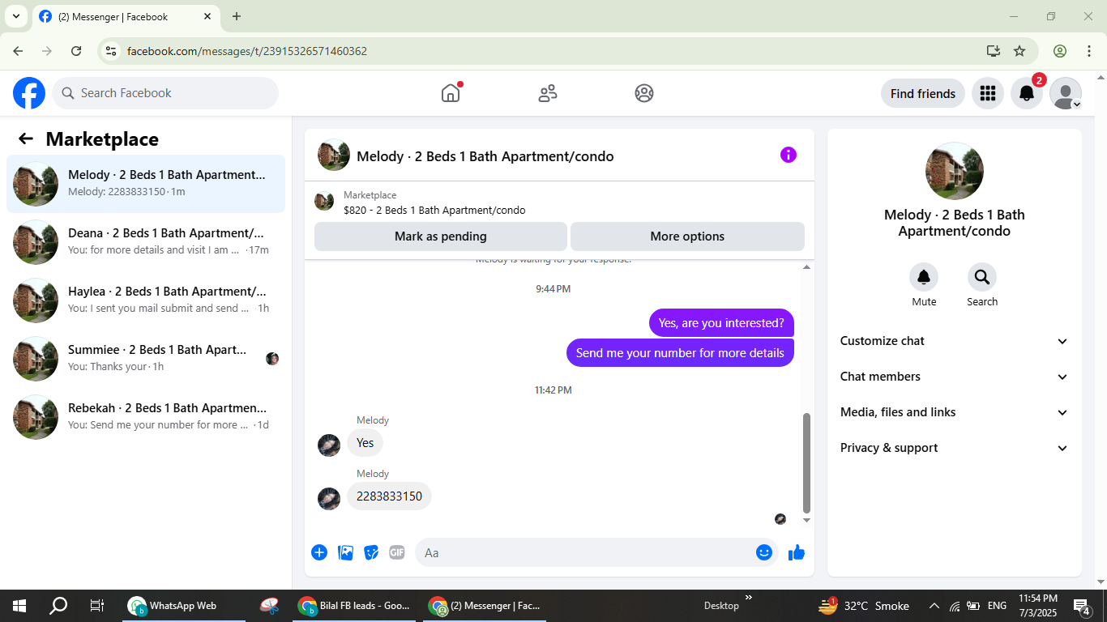
Task: View site information icon in address bar
Action: [x=112, y=51]
